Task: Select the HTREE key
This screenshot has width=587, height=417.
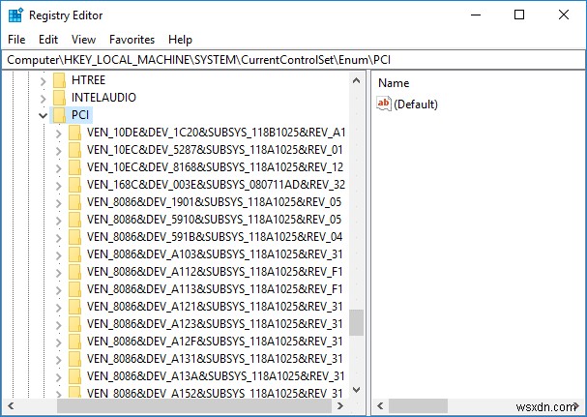Action: click(x=88, y=80)
